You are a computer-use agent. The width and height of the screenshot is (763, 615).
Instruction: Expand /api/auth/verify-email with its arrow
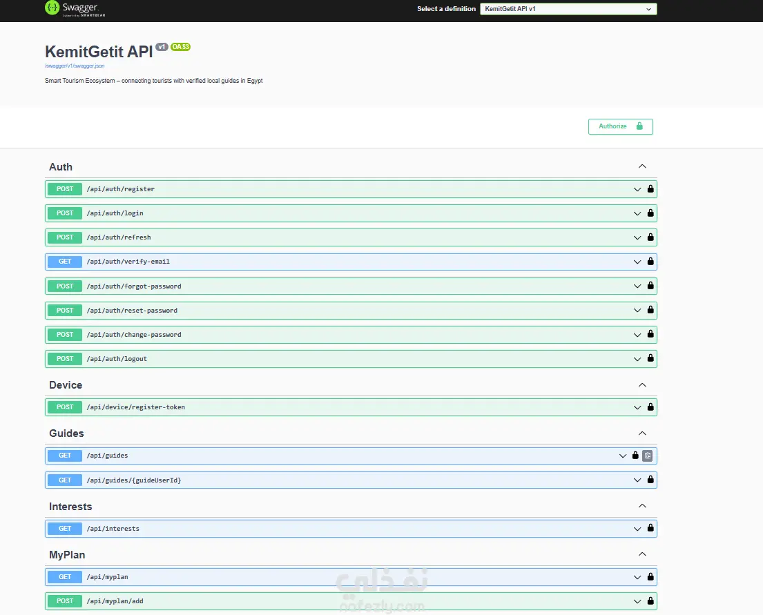click(x=637, y=262)
